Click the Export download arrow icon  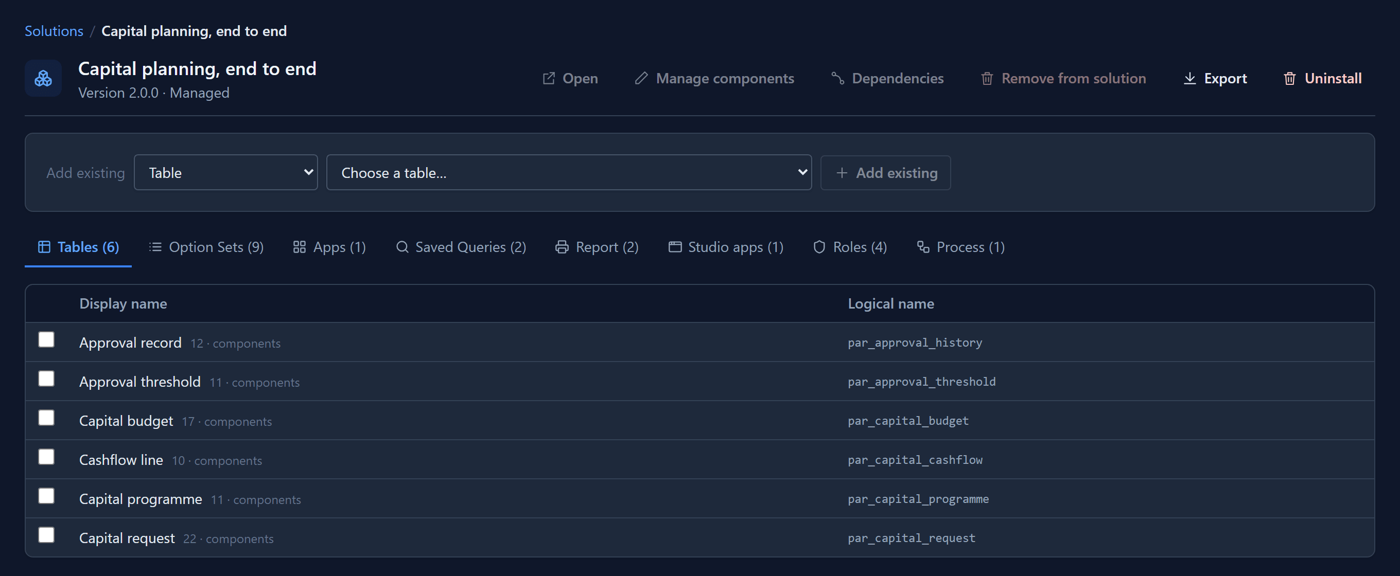tap(1189, 79)
